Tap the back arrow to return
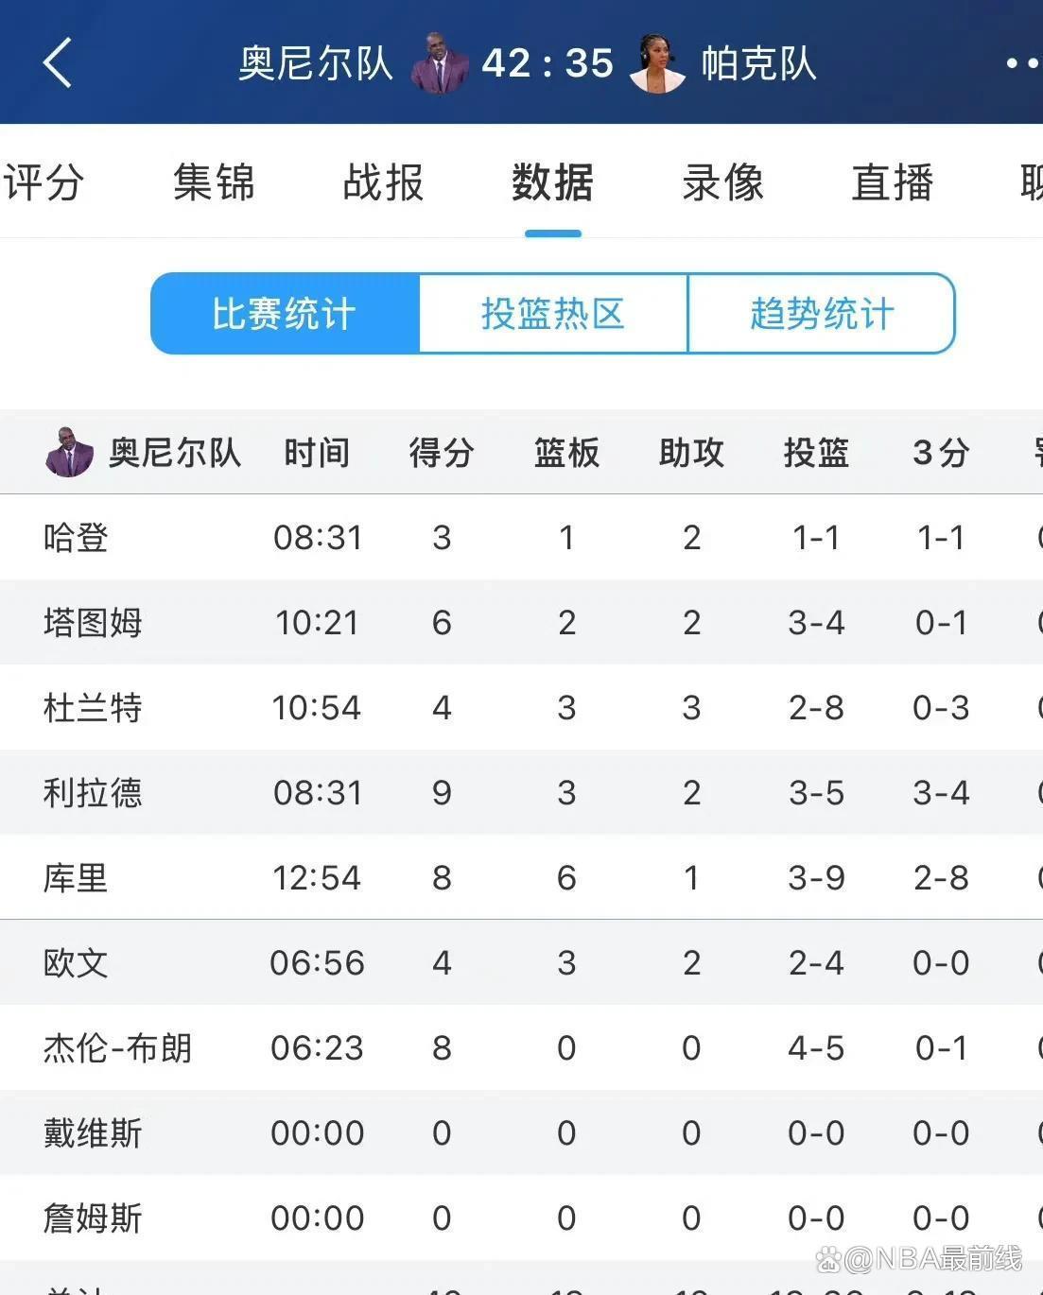The height and width of the screenshot is (1295, 1043). click(57, 62)
